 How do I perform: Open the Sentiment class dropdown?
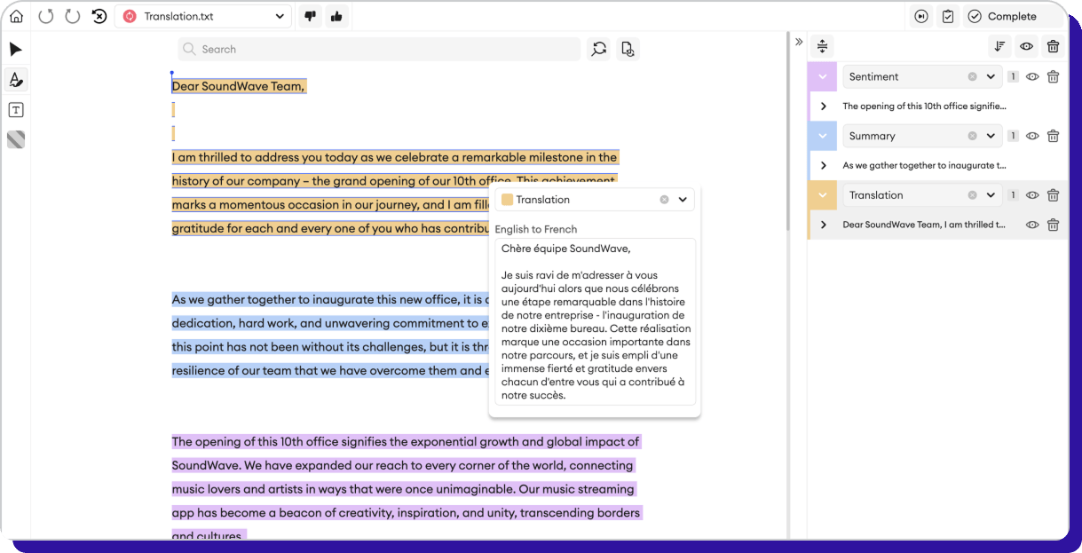991,76
